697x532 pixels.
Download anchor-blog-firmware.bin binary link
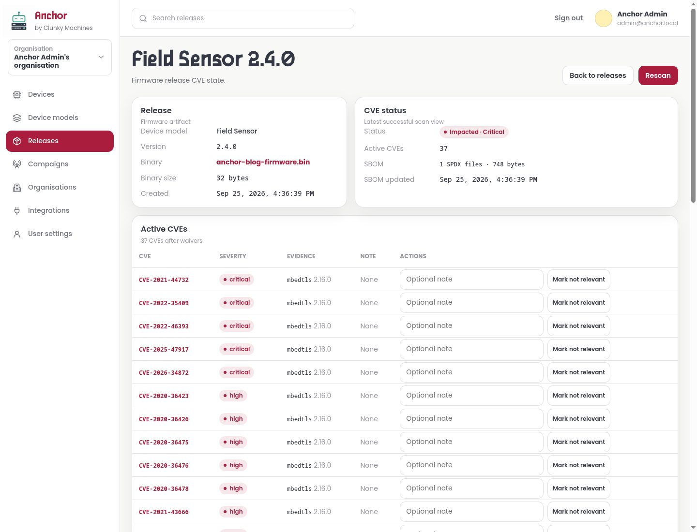click(x=263, y=162)
